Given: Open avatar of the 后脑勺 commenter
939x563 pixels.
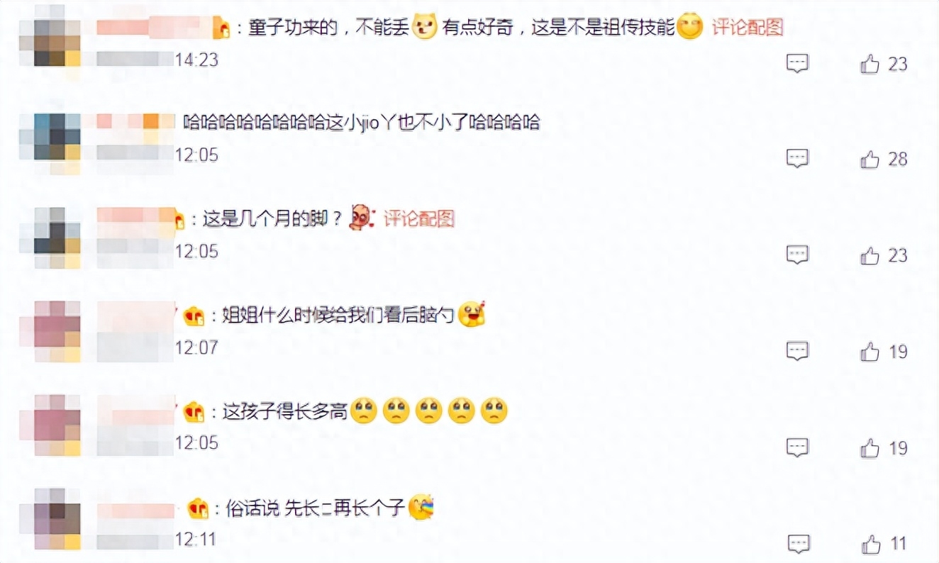Looking at the screenshot, I should coord(50,331).
